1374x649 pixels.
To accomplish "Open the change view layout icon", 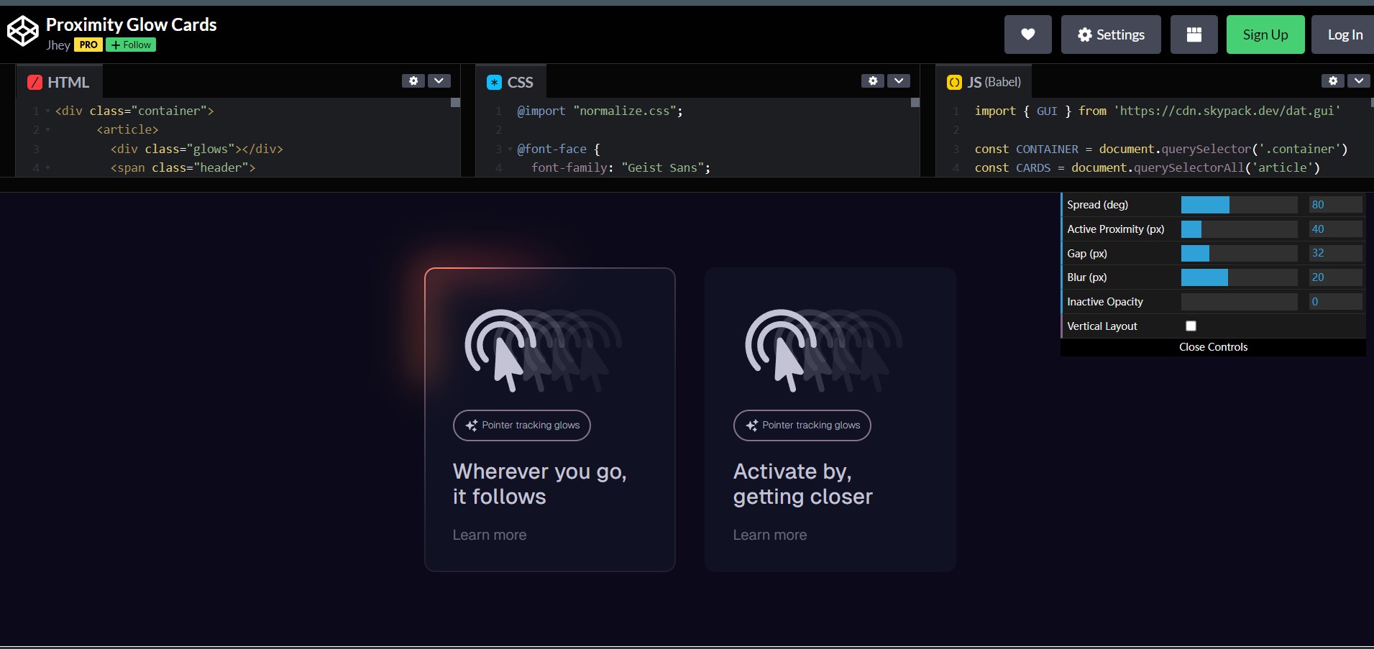I will click(x=1194, y=34).
